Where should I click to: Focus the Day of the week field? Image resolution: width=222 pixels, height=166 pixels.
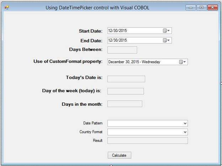pos(125,91)
